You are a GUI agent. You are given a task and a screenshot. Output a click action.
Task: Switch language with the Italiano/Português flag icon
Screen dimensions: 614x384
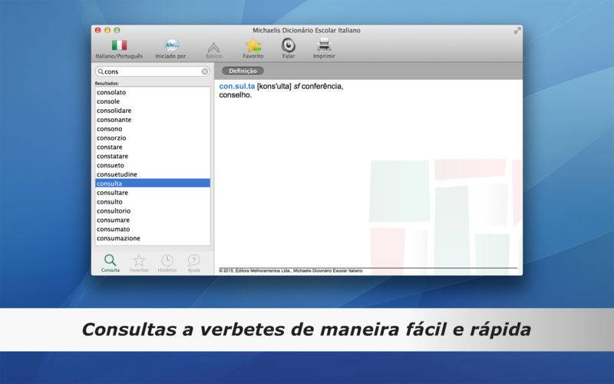(x=119, y=45)
